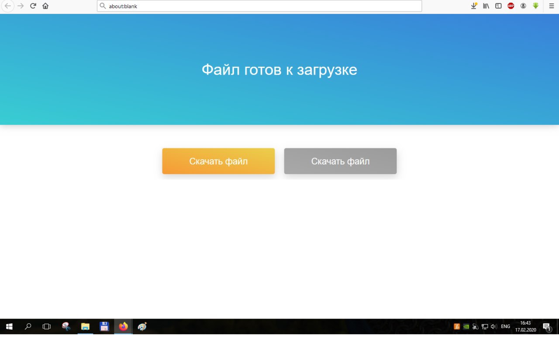Click the orange Скачать файл button

[218, 161]
